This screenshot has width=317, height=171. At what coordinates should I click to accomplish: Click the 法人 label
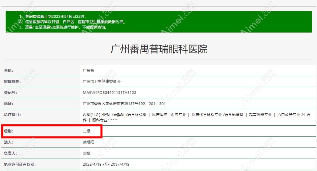[x=8, y=142]
